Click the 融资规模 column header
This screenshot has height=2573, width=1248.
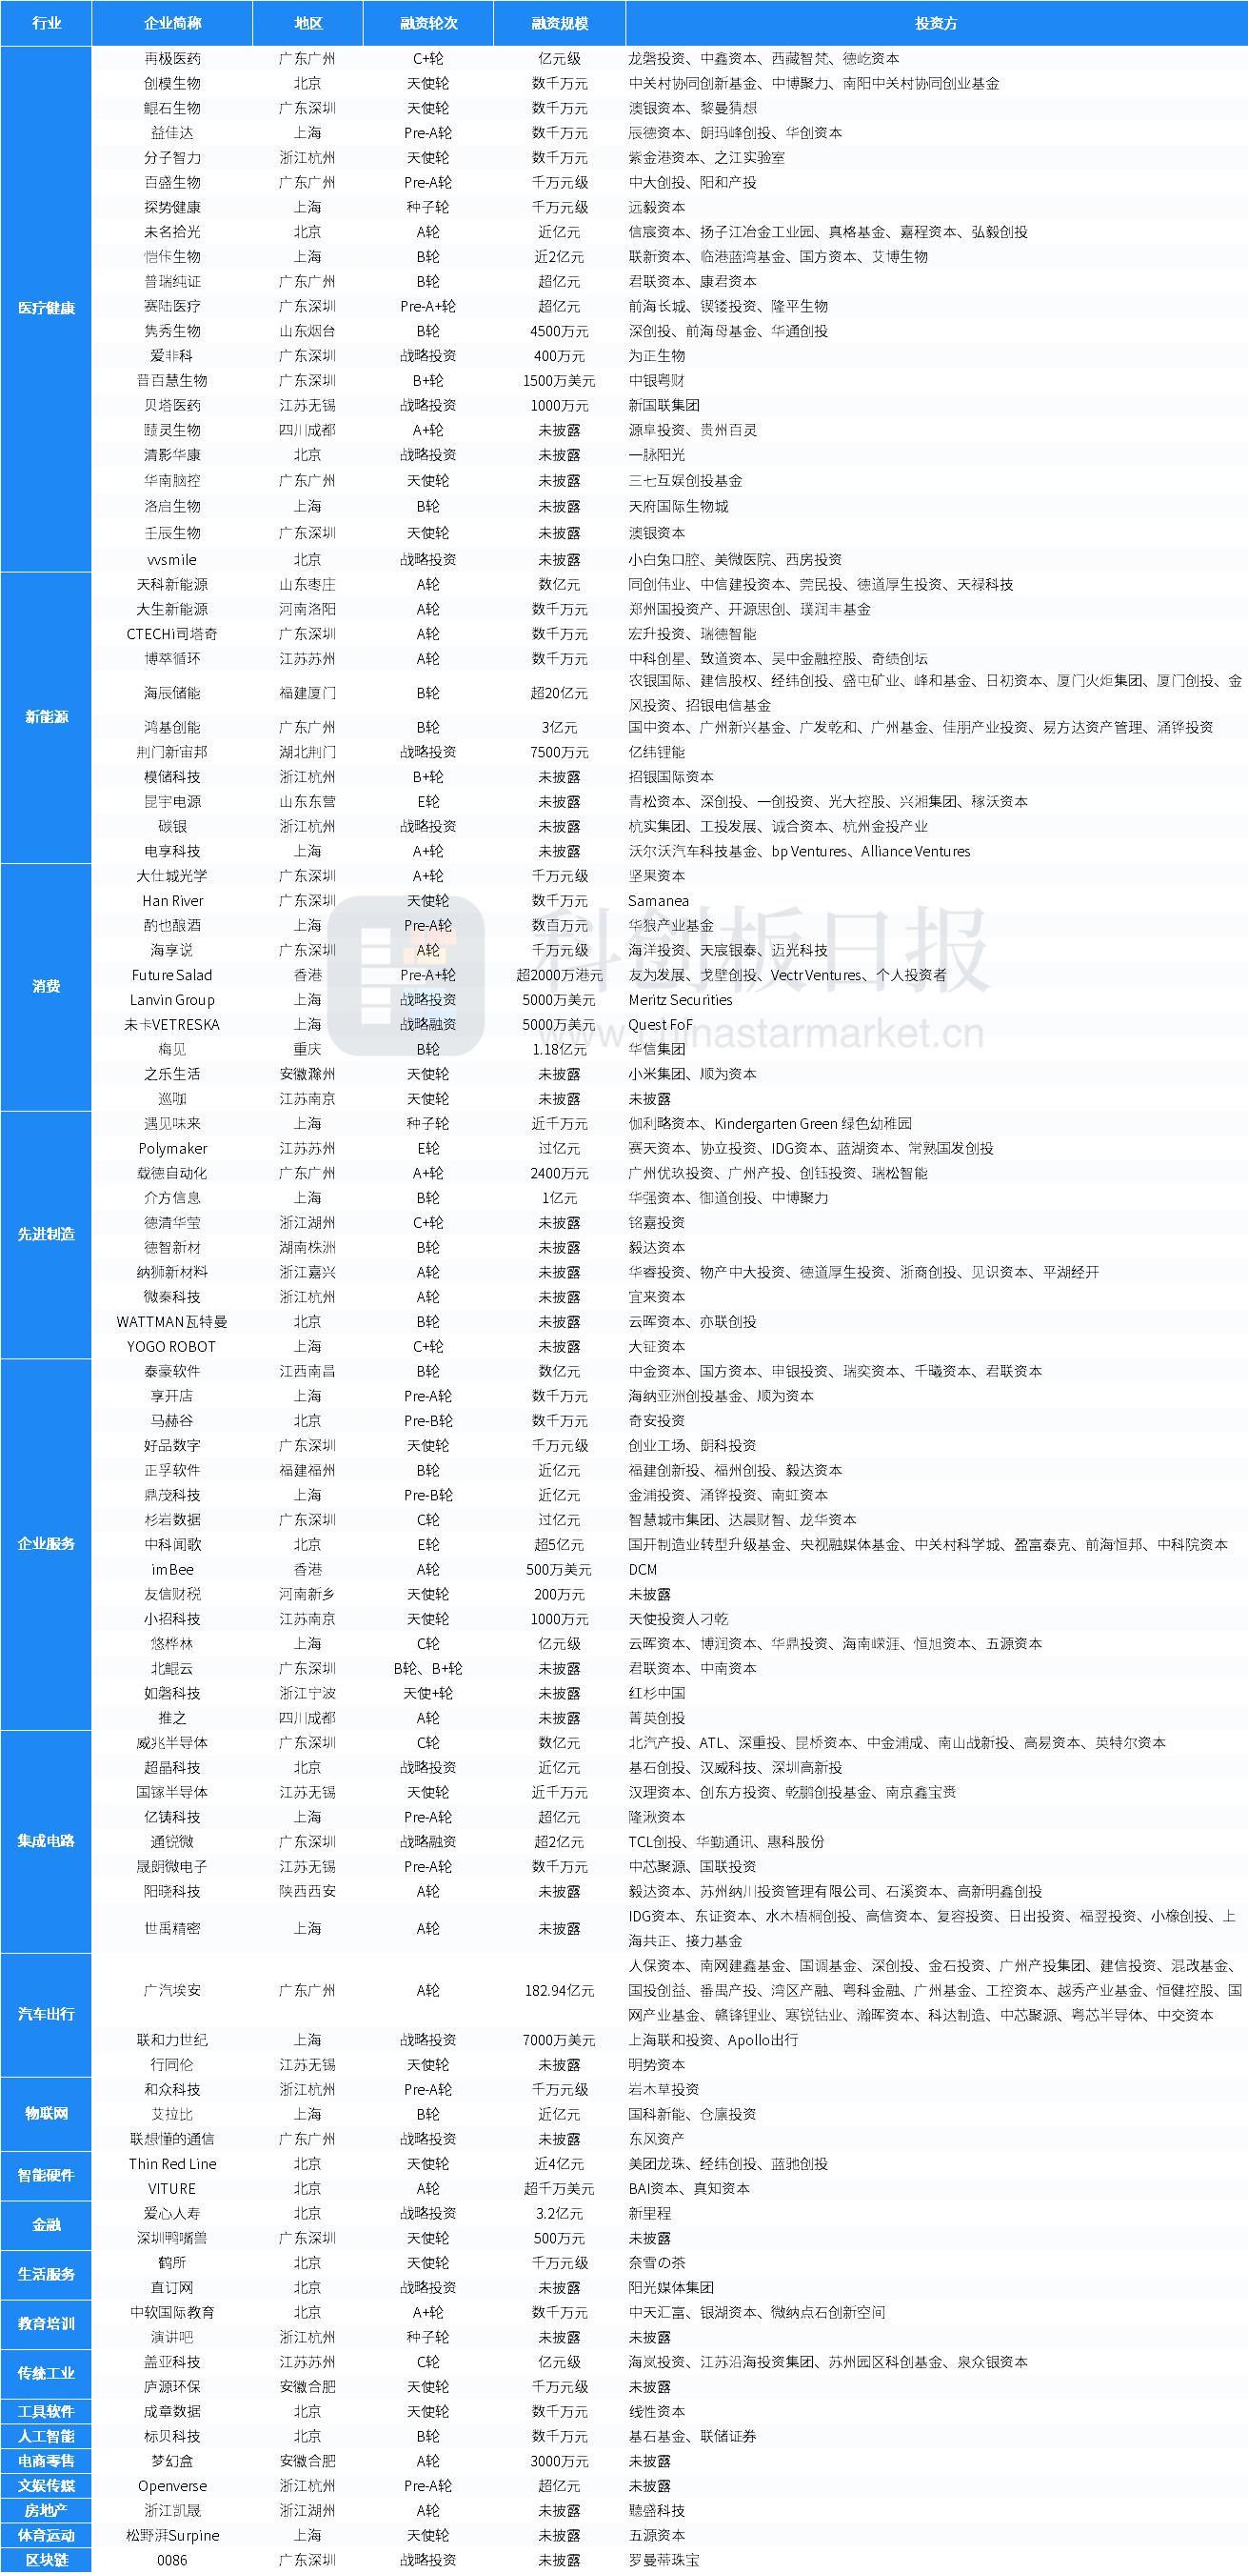(x=559, y=23)
